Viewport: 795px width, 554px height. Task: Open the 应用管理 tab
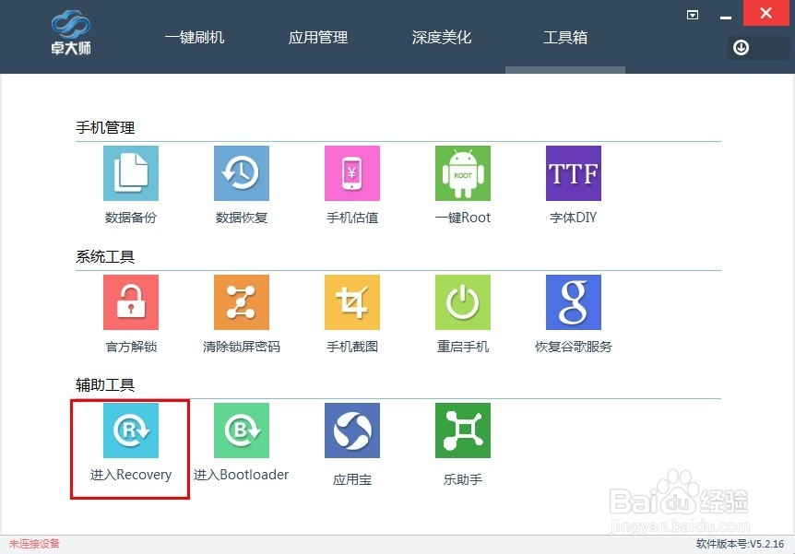[x=317, y=37]
